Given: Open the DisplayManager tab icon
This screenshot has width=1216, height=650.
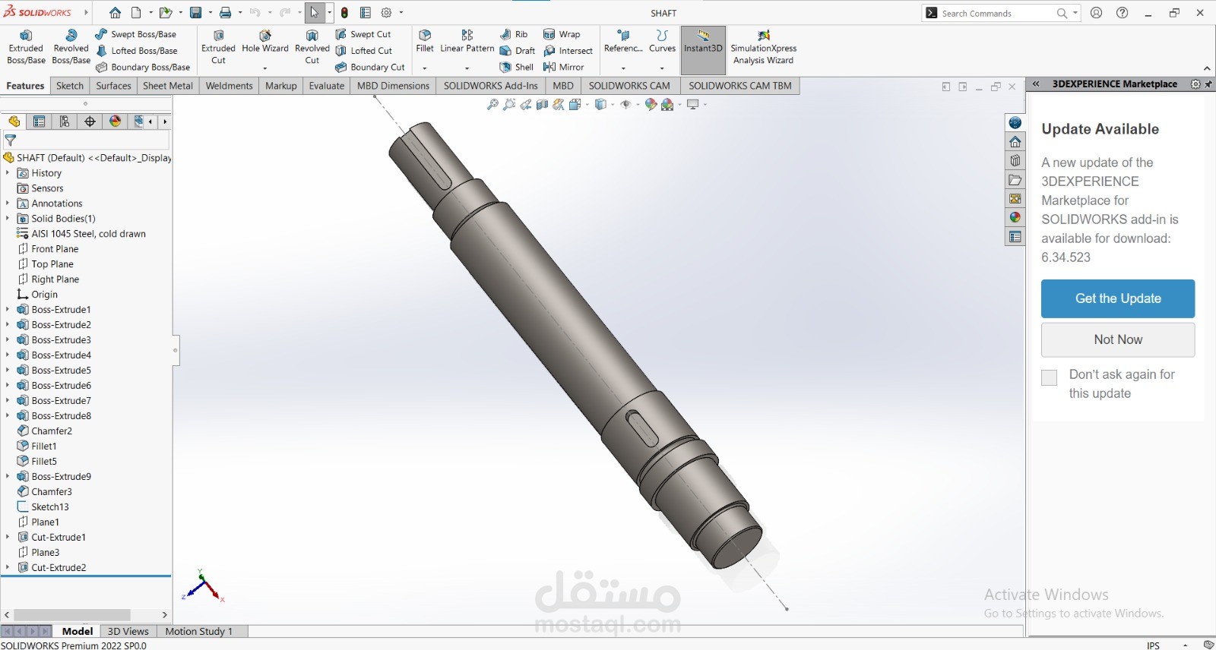Looking at the screenshot, I should (x=115, y=121).
